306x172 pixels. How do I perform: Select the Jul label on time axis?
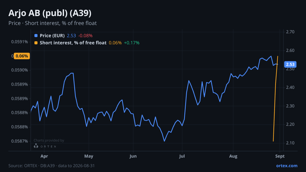(x=182, y=156)
